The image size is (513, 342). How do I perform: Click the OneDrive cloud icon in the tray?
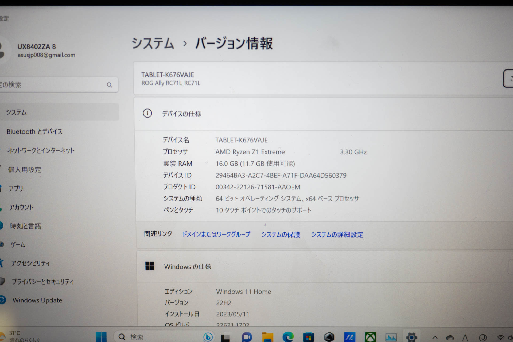click(450, 337)
